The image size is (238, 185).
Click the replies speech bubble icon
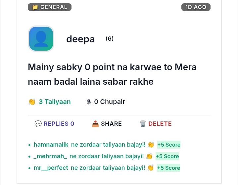pyautogui.click(x=38, y=124)
